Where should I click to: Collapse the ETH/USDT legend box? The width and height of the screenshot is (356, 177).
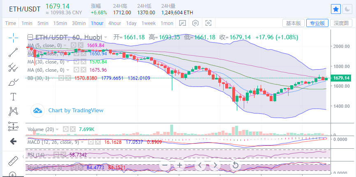[x=30, y=37]
